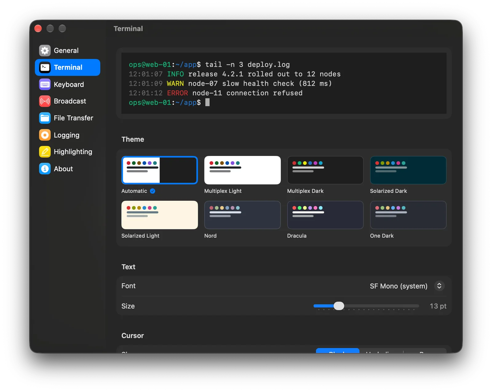Switch to the Broadcast label
This screenshot has width=492, height=392.
(x=70, y=101)
